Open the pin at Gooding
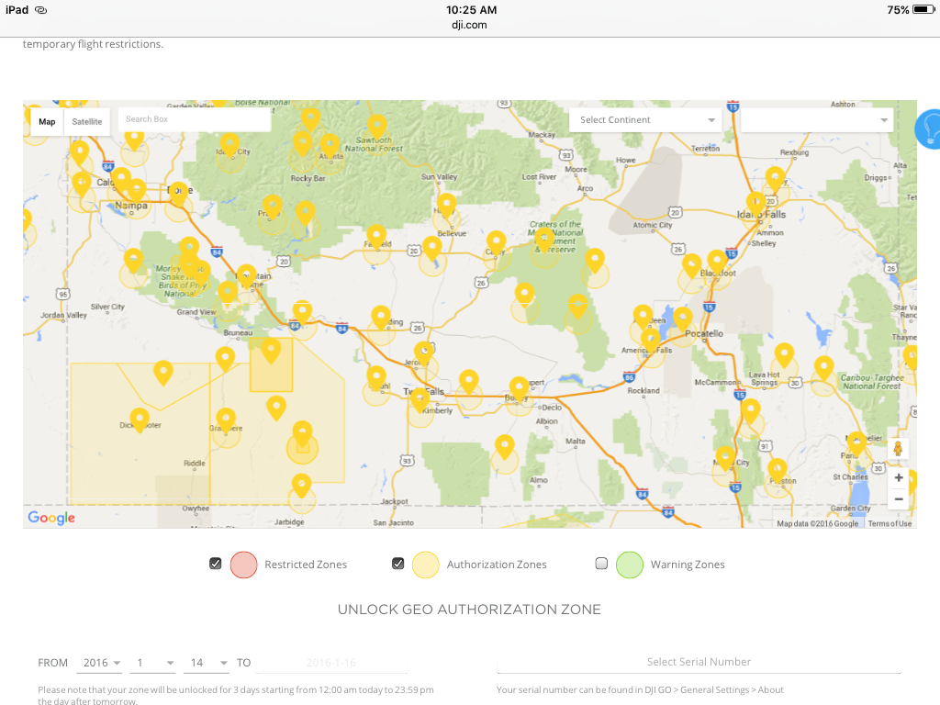This screenshot has height=705, width=940. point(381,318)
